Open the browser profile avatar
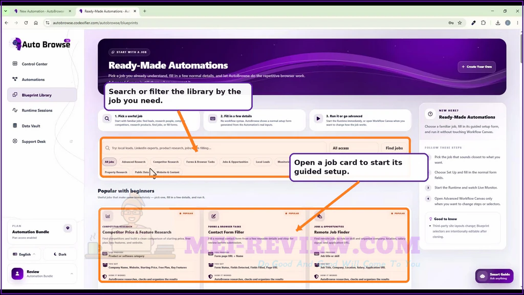 click(508, 23)
